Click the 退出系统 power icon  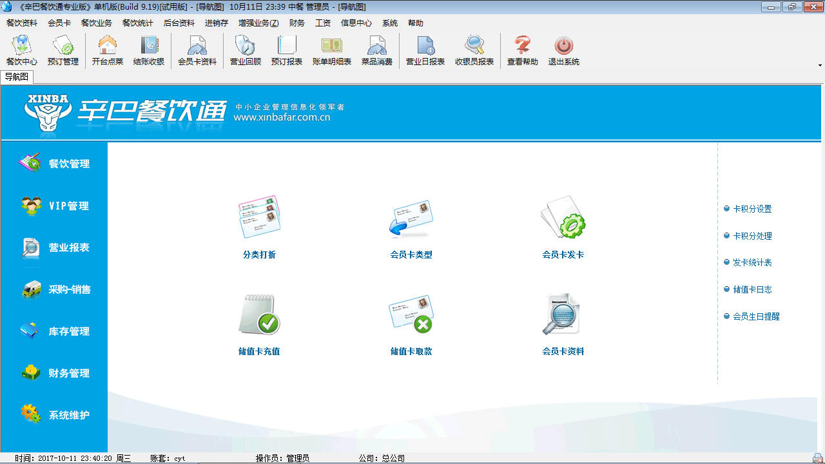(x=563, y=51)
